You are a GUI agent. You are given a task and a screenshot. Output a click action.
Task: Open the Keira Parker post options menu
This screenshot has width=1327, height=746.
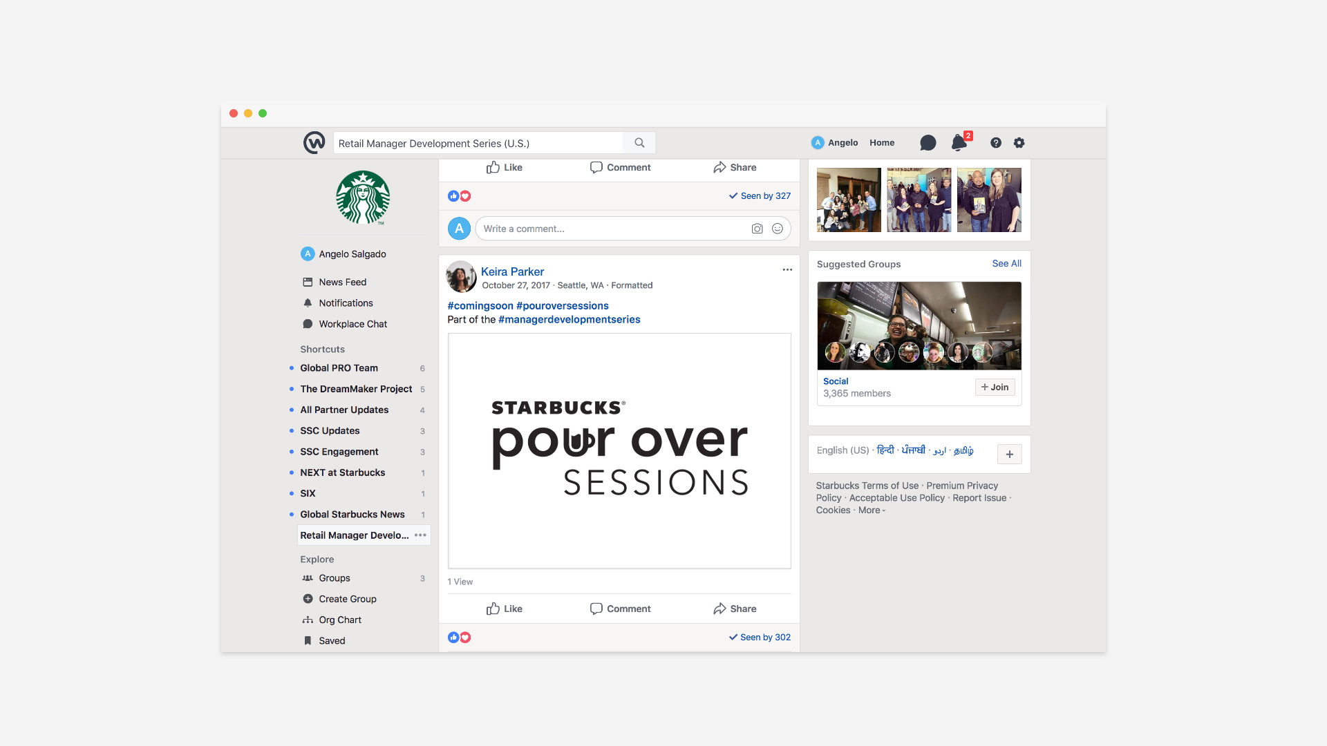[787, 270]
